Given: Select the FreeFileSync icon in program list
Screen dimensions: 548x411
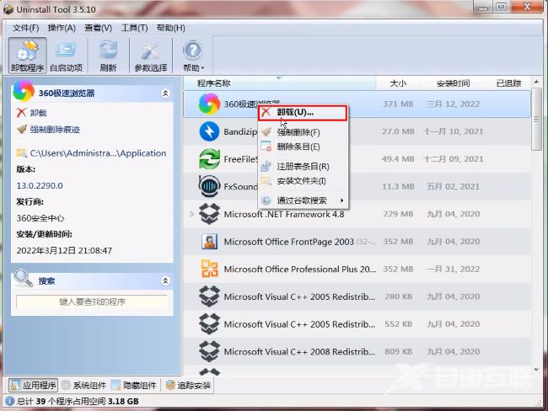Looking at the screenshot, I should point(209,158).
